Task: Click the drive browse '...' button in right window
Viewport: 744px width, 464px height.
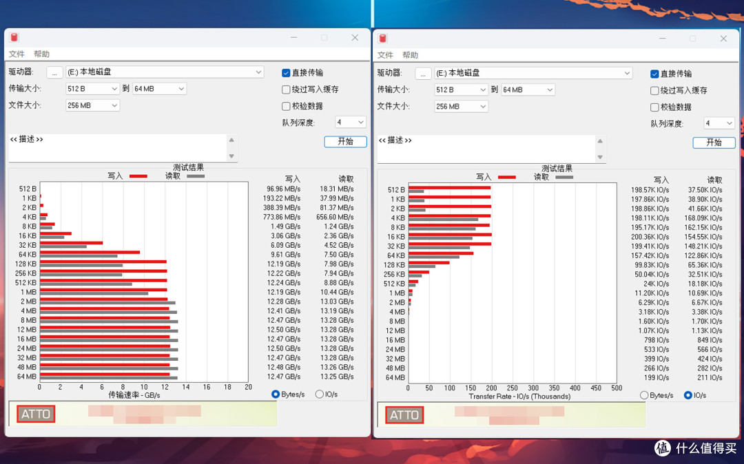Action: [423, 74]
